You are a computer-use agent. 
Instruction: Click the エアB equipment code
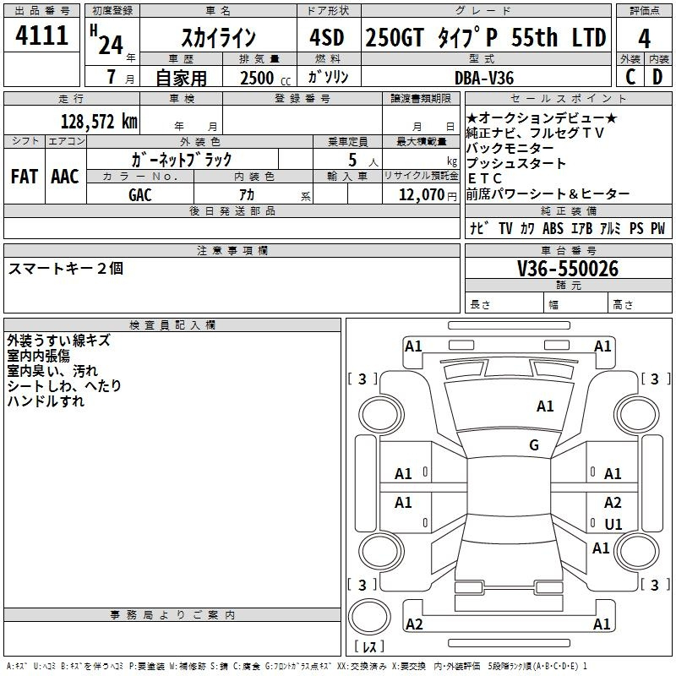(x=581, y=228)
